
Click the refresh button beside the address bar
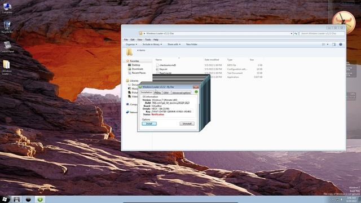pos(296,33)
